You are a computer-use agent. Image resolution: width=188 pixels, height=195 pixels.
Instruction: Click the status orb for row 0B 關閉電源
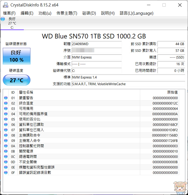pyautogui.click(x=6, y=151)
